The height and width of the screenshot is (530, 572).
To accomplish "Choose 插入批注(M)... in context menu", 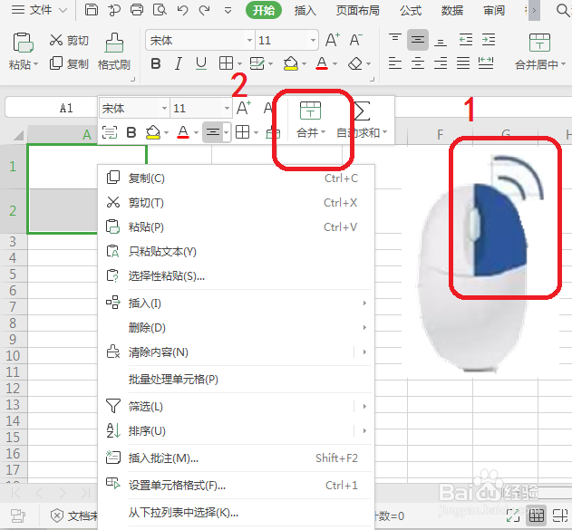I will [236, 458].
